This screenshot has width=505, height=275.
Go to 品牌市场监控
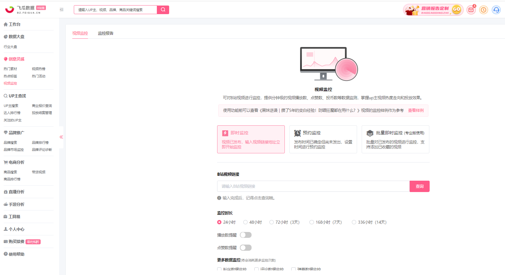pyautogui.click(x=14, y=150)
